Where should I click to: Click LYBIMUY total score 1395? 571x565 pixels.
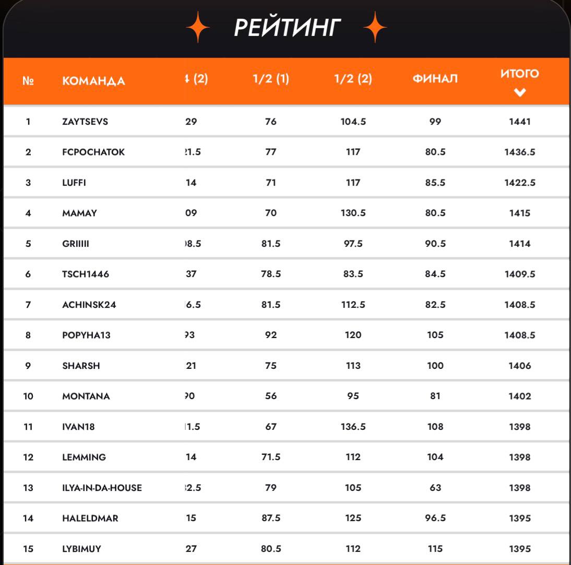520,549
